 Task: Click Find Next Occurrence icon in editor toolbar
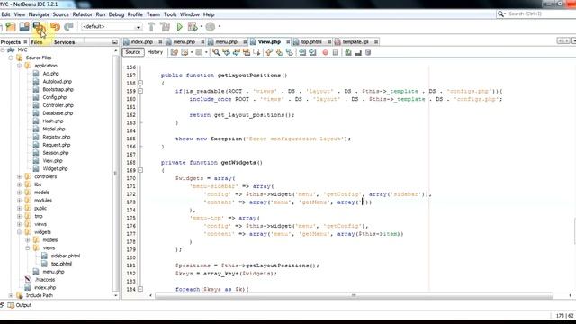[236, 52]
